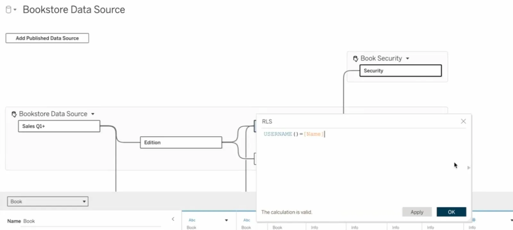
Task: Click the Abc type icon of first column
Action: tap(192, 220)
